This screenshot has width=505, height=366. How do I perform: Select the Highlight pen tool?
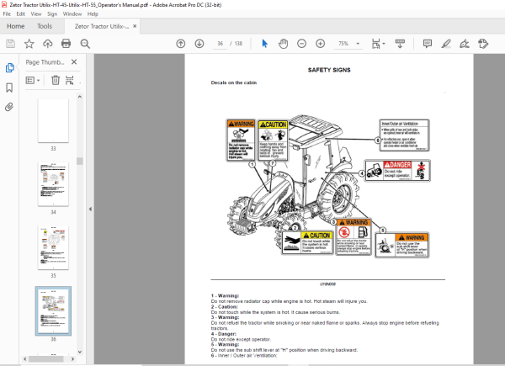[x=446, y=44]
